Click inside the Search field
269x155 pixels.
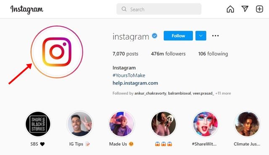pos(159,9)
